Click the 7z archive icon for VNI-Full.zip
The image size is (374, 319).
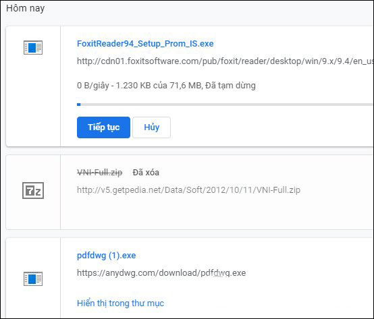coord(33,191)
